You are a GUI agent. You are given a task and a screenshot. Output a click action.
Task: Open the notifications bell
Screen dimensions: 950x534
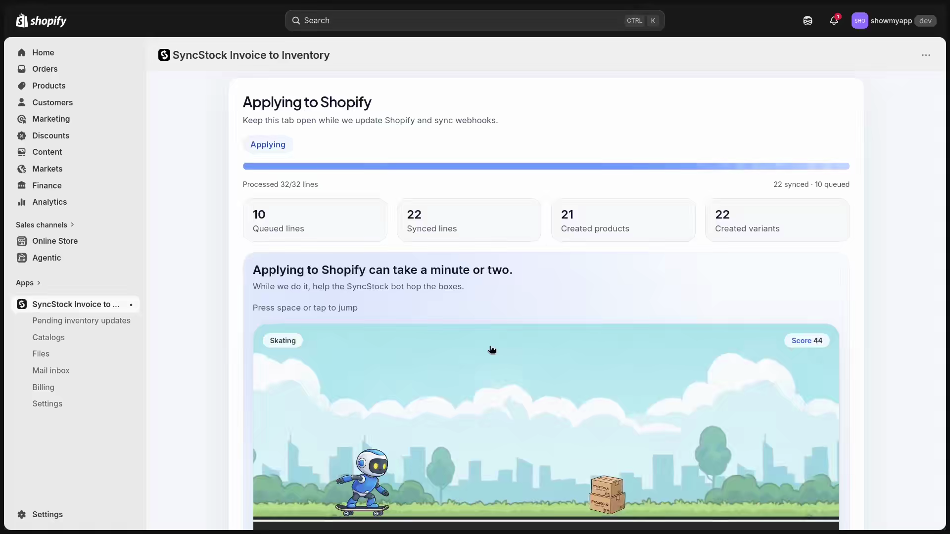coord(834,21)
